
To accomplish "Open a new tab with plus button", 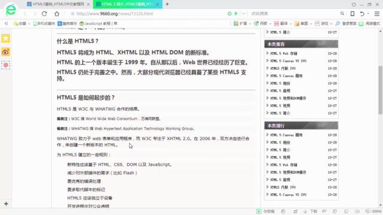I will pos(168,4).
